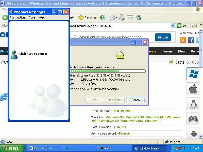Click the Apple logo category icon
Screen dimensions: 203x152
coord(193,89)
